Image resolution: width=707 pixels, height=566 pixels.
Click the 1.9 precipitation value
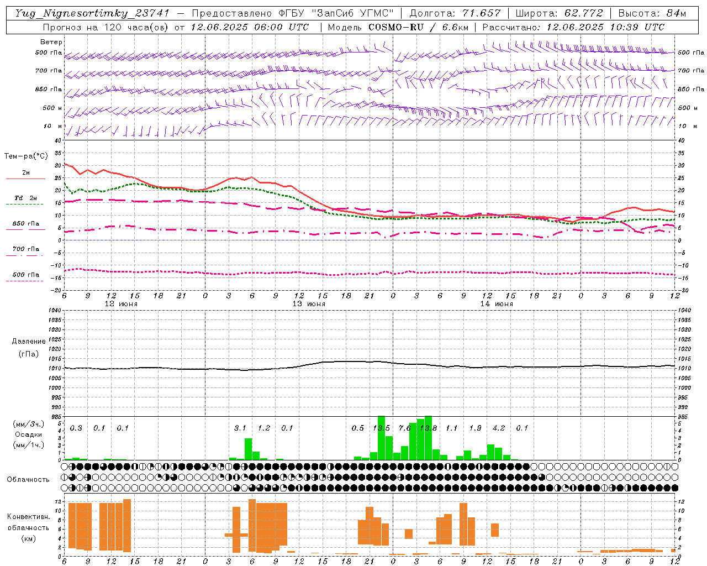(x=475, y=428)
